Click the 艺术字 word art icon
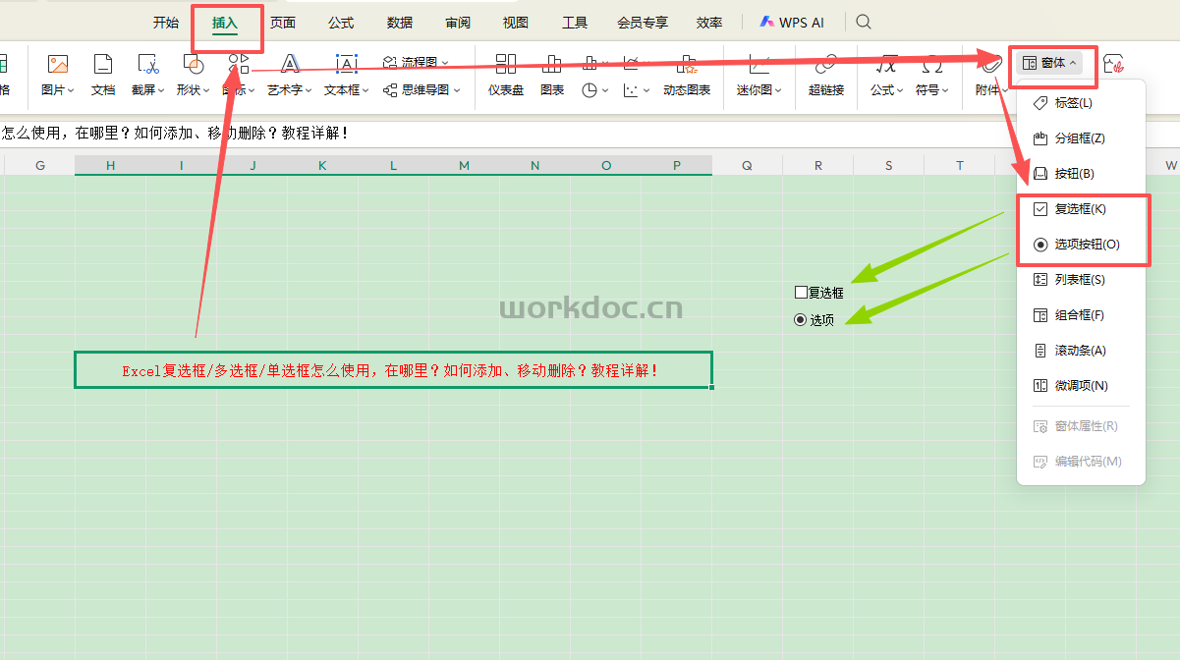 click(x=290, y=65)
